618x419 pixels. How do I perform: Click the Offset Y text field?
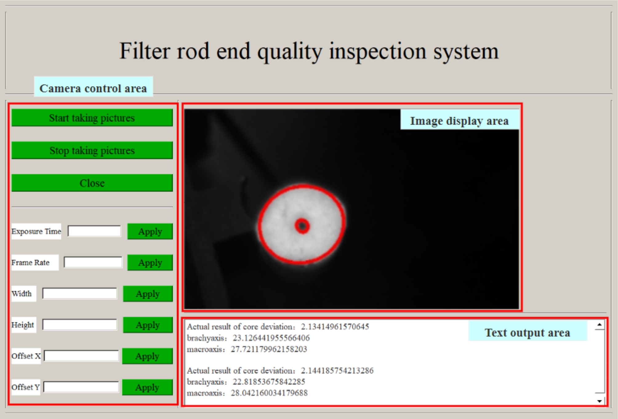point(81,387)
